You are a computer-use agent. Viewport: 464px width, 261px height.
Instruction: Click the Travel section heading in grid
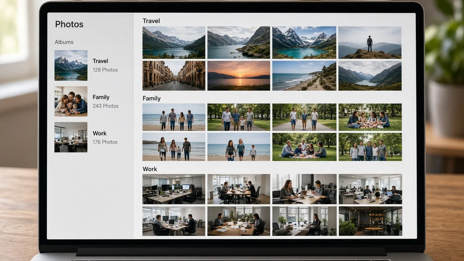[151, 21]
